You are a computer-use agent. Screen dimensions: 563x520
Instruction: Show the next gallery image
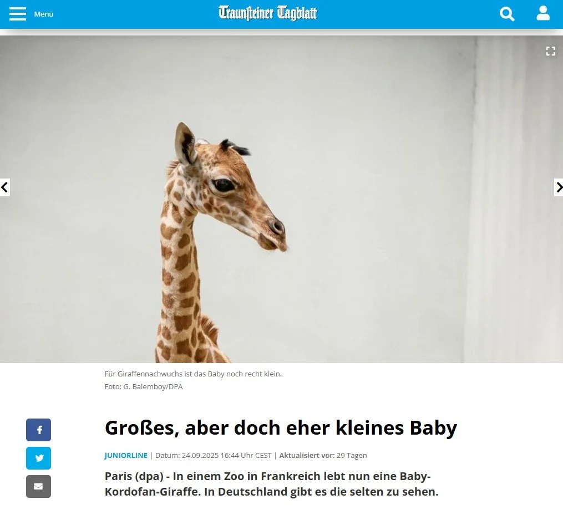559,187
